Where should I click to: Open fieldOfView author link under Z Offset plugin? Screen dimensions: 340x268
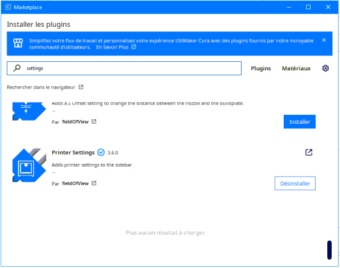click(x=75, y=122)
